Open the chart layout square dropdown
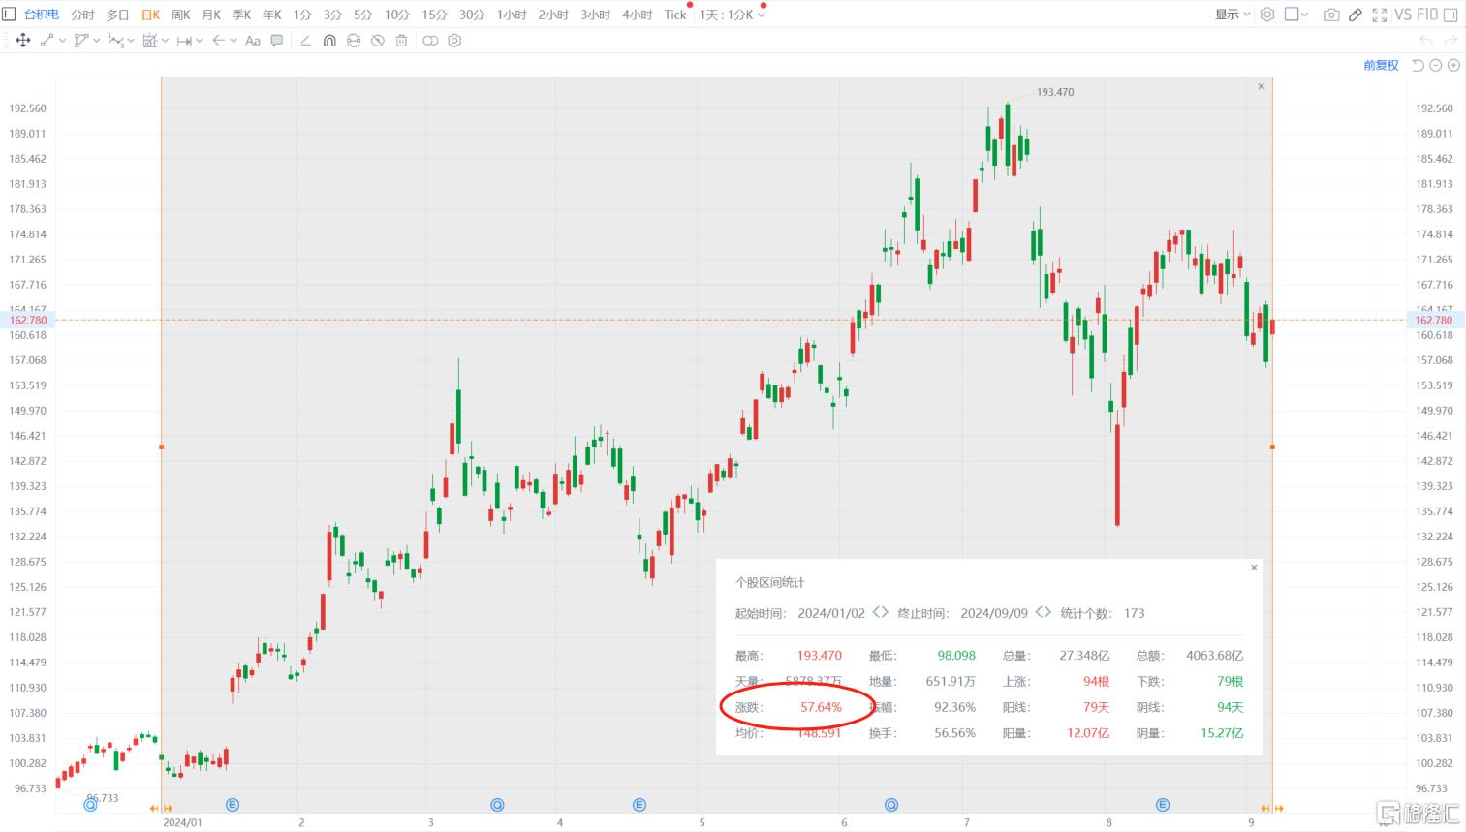 (1296, 15)
